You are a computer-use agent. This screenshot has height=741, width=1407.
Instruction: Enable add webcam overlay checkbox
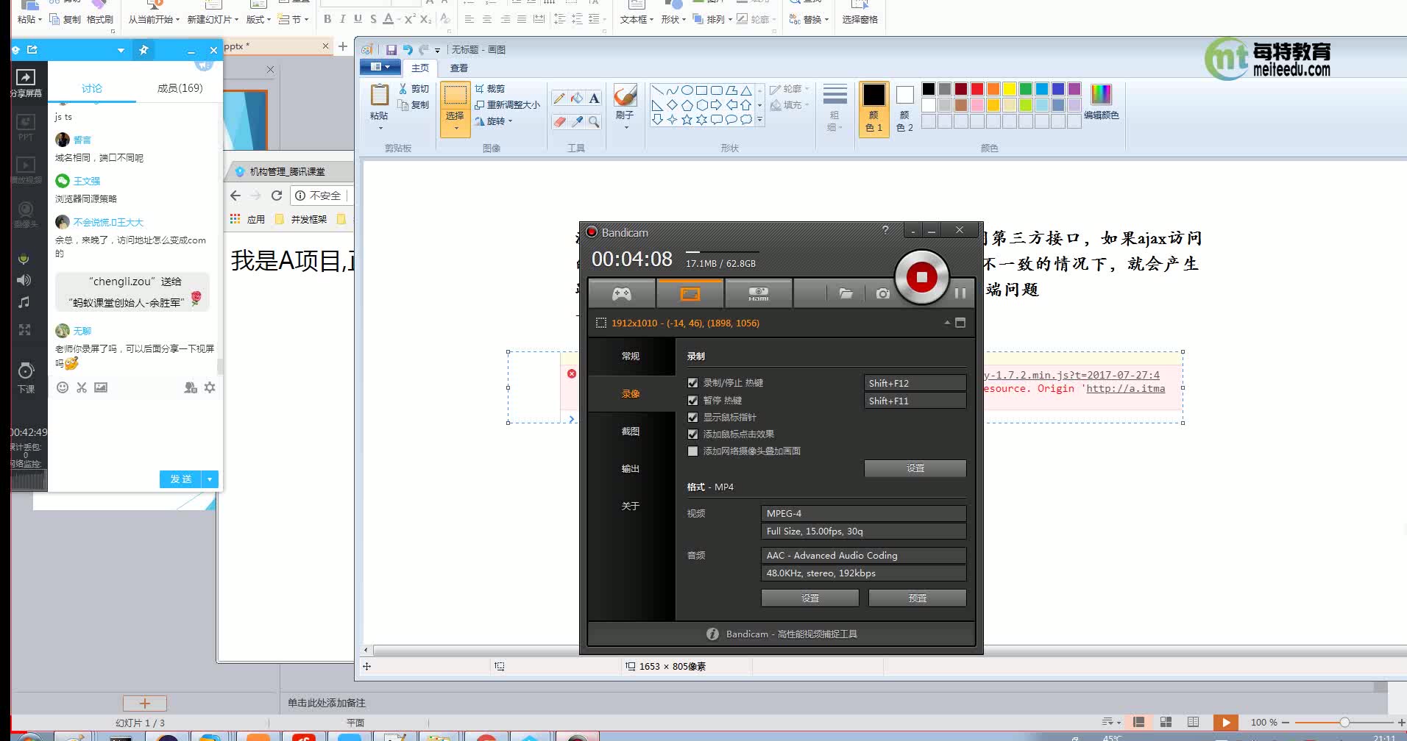(692, 451)
